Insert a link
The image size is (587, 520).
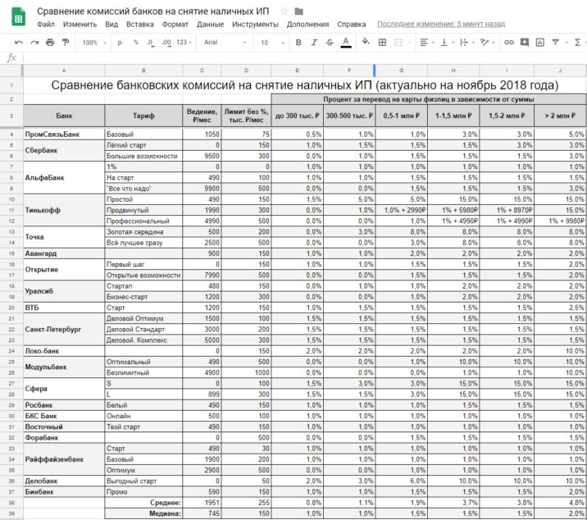pyautogui.click(x=509, y=43)
